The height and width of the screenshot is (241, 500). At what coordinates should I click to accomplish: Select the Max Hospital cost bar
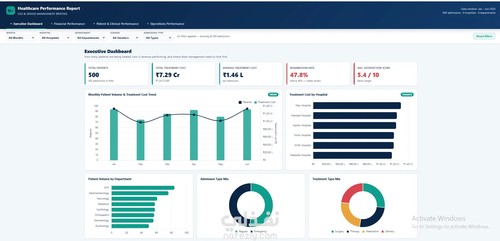click(357, 105)
